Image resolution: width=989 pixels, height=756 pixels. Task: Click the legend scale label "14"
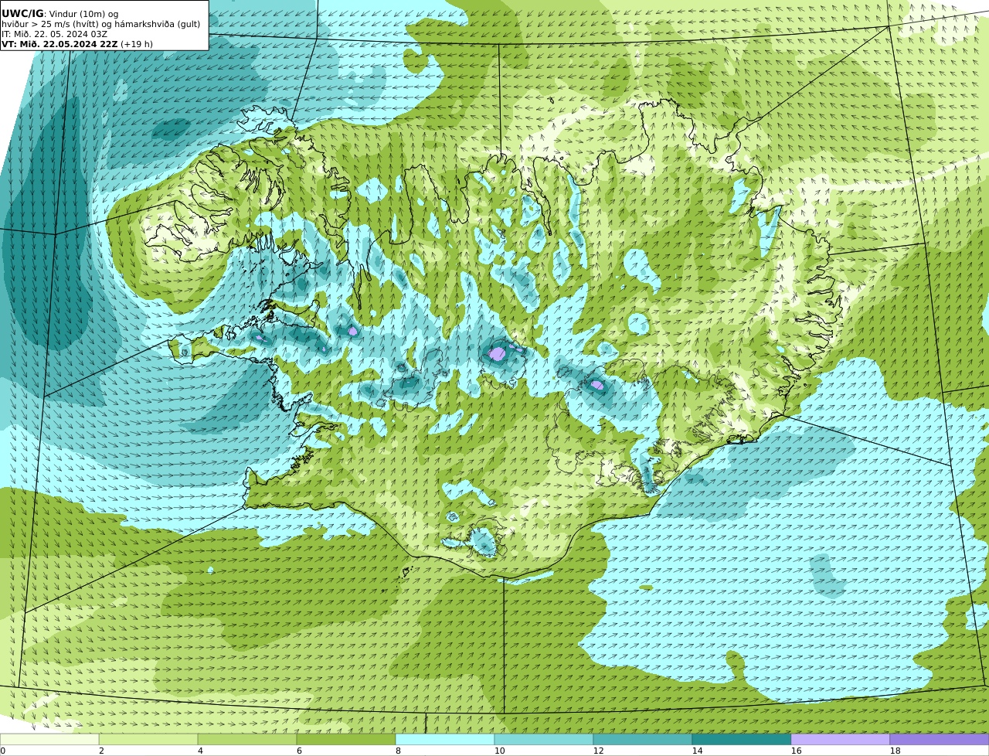[697, 751]
